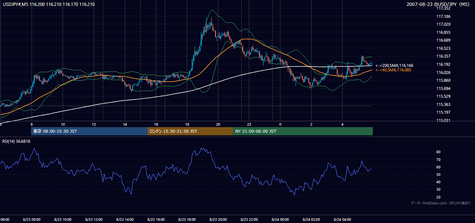Select the ロンドン 15:30-21:00 JST session bar

click(x=190, y=131)
